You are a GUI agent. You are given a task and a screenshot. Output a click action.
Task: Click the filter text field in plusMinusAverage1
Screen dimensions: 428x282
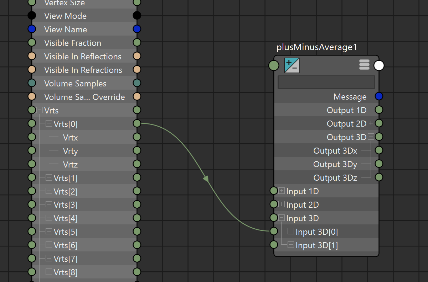(326, 82)
